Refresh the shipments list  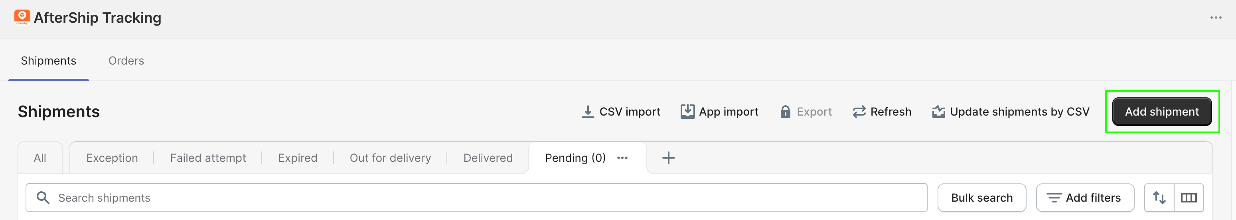click(882, 112)
